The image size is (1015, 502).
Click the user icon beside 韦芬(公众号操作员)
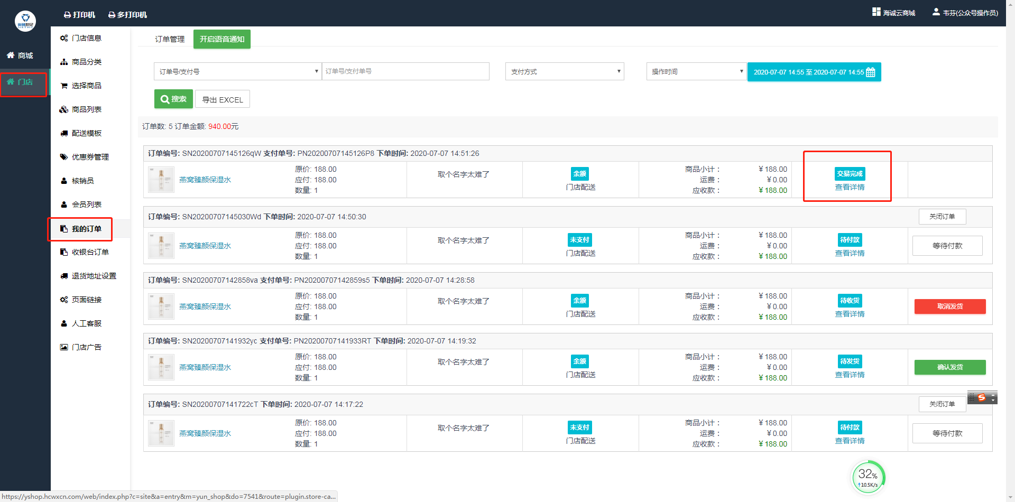coord(936,12)
